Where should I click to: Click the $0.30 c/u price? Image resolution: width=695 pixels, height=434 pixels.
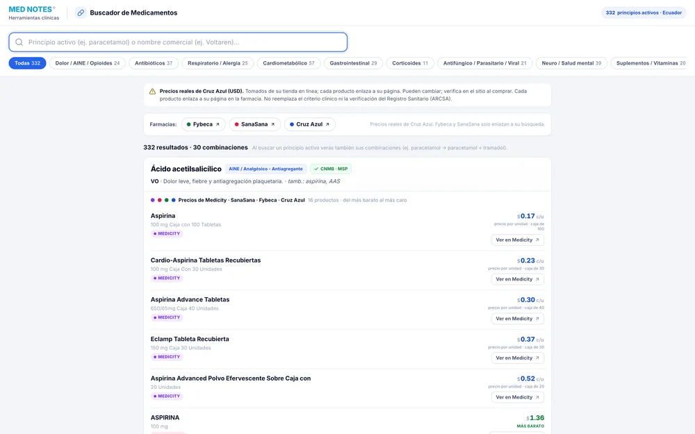click(x=530, y=300)
